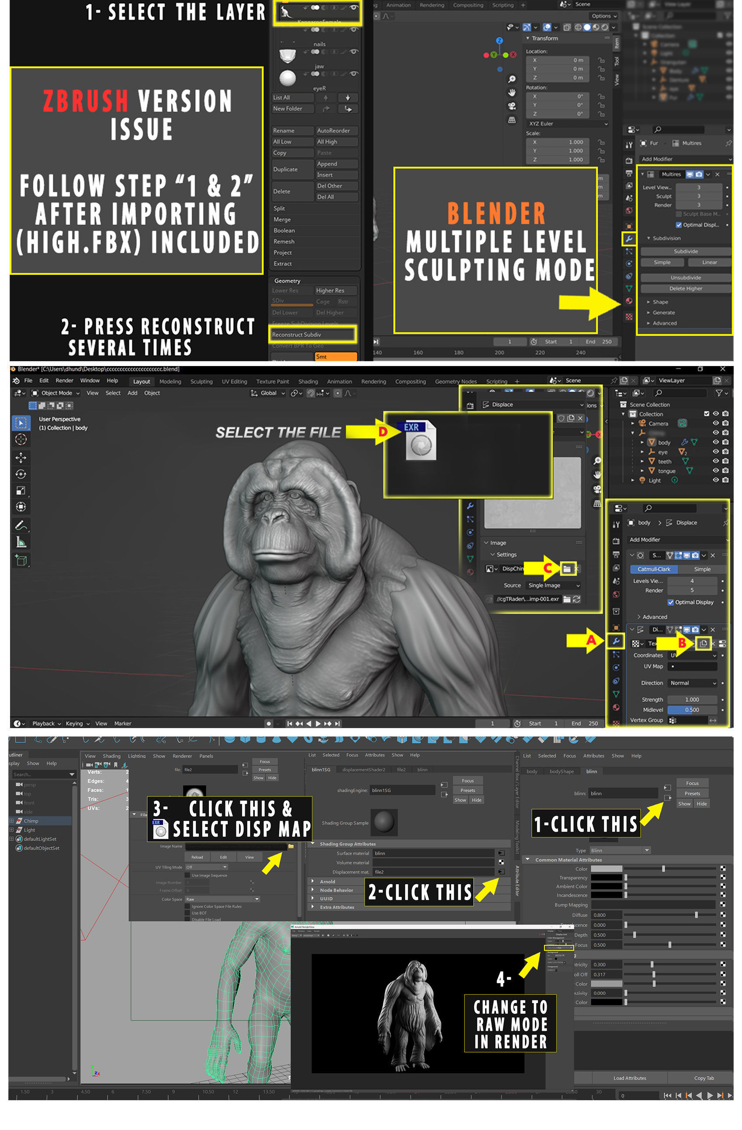This screenshot has width=742, height=1130.
Task: Switch to the UV Editing workspace tab
Action: point(234,382)
